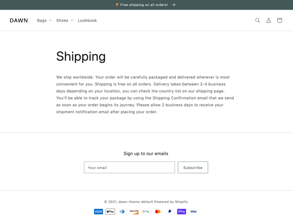Click the Discover payment icon
Image resolution: width=293 pixels, height=222 pixels.
(134, 211)
